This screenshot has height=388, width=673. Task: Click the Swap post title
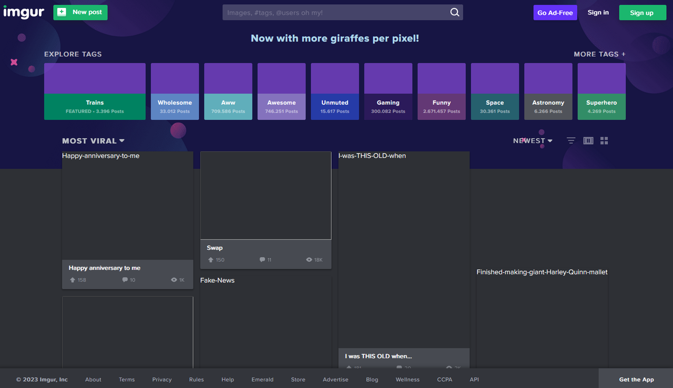(215, 248)
